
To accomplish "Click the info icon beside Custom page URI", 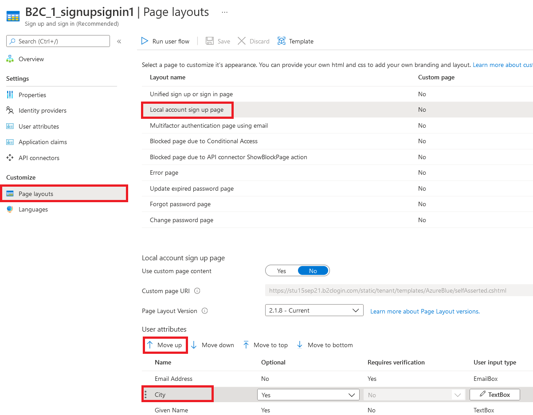I will point(197,291).
